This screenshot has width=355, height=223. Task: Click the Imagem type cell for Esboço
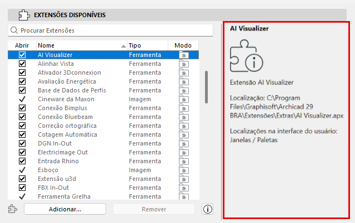[x=140, y=170]
